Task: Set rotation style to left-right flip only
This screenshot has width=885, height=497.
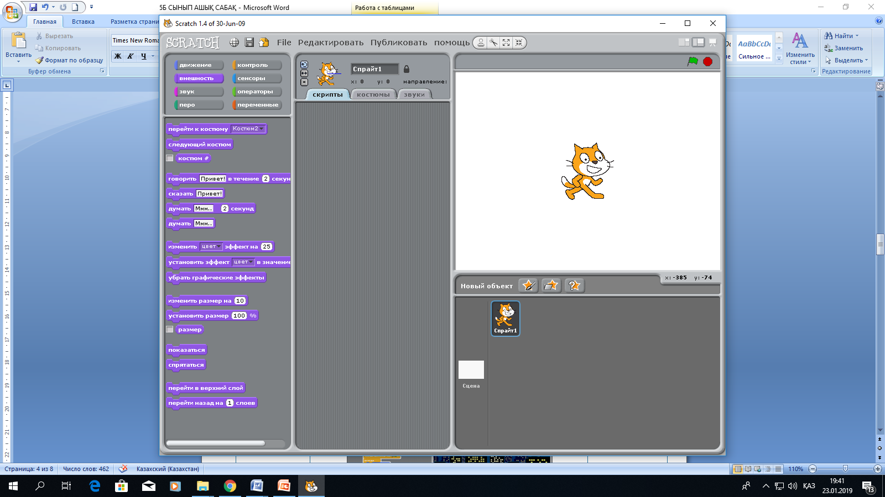Action: pyautogui.click(x=304, y=73)
